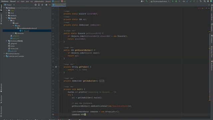Click the gutter icon beside getToken method
Viewport: 213px width, 120px height.
(56, 67)
